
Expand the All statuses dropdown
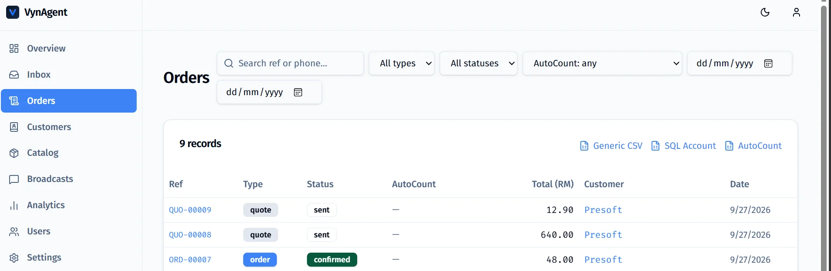(x=479, y=63)
